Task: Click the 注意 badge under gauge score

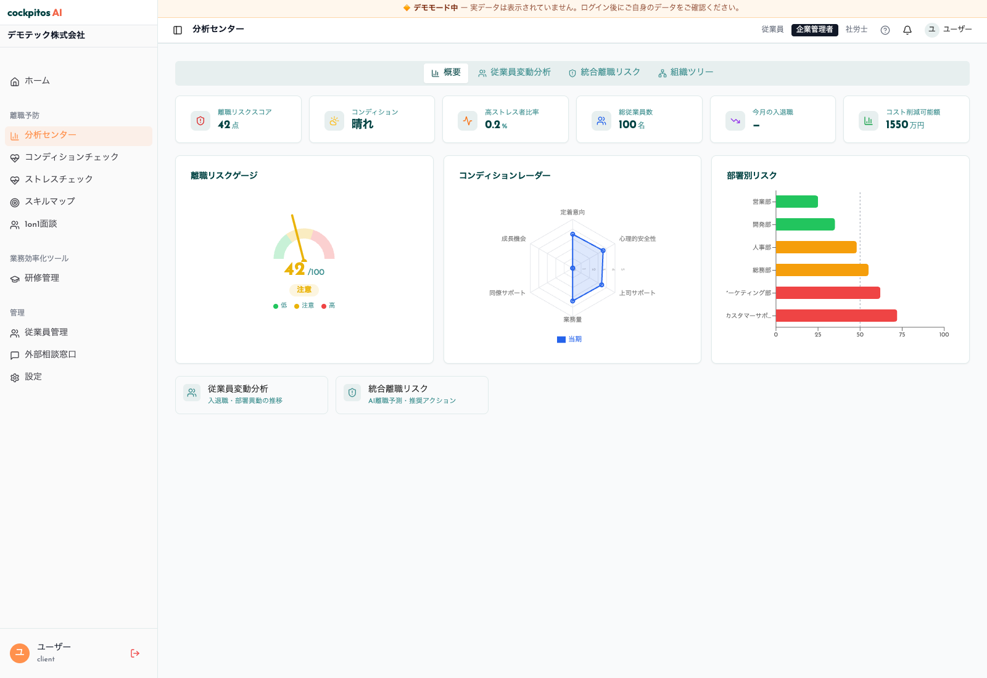Action: 304,290
